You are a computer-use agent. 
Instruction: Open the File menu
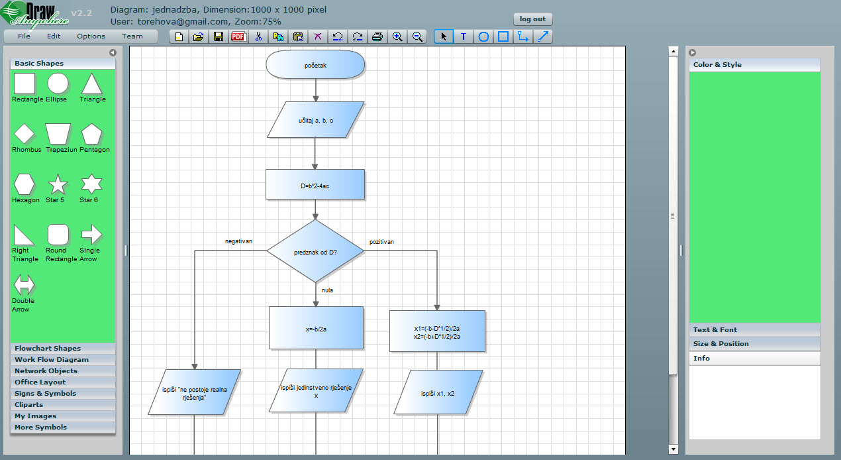(x=24, y=36)
